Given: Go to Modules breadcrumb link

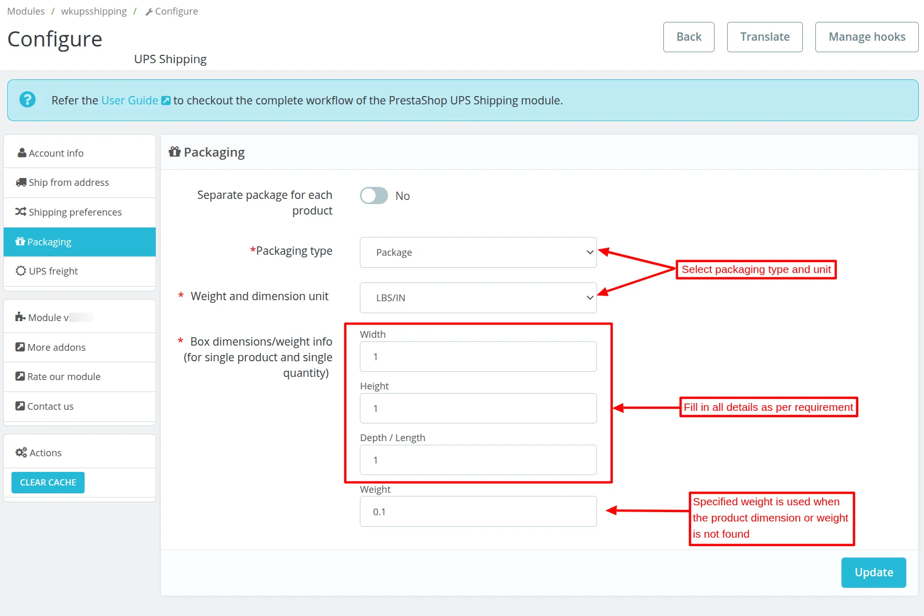Looking at the screenshot, I should click(x=26, y=11).
